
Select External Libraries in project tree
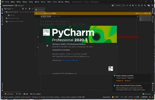coord(12,18)
